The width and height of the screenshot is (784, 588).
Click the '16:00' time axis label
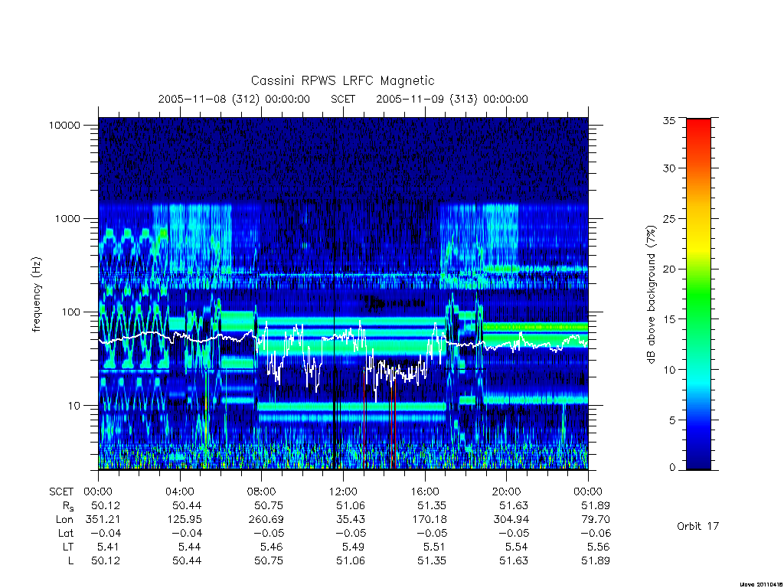coord(425,492)
